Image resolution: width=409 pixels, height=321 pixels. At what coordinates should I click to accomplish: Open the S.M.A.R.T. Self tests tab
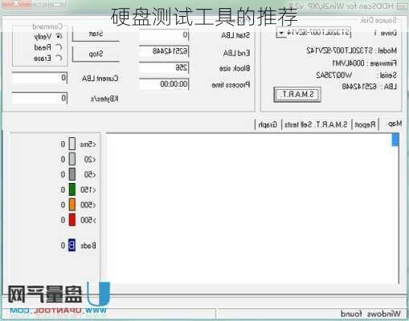click(316, 124)
